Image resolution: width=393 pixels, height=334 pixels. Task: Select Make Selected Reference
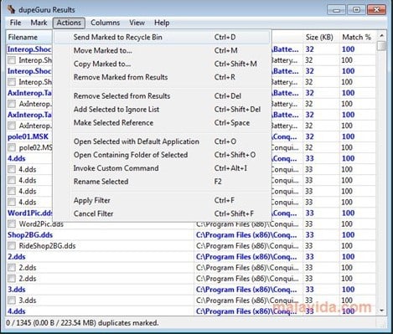coord(162,123)
